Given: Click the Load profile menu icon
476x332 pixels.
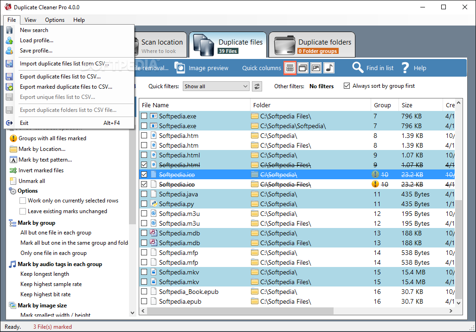Looking at the screenshot, I should (x=9, y=40).
